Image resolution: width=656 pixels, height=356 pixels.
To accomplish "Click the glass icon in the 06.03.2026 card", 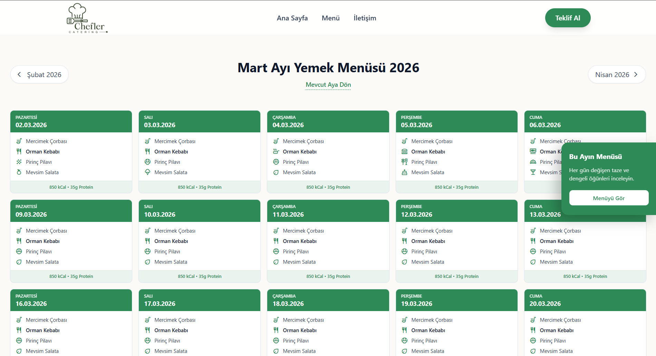I will tap(533, 172).
